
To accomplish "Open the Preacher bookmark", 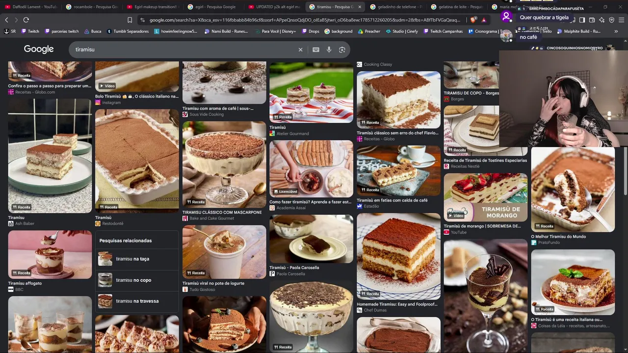I will (x=369, y=31).
